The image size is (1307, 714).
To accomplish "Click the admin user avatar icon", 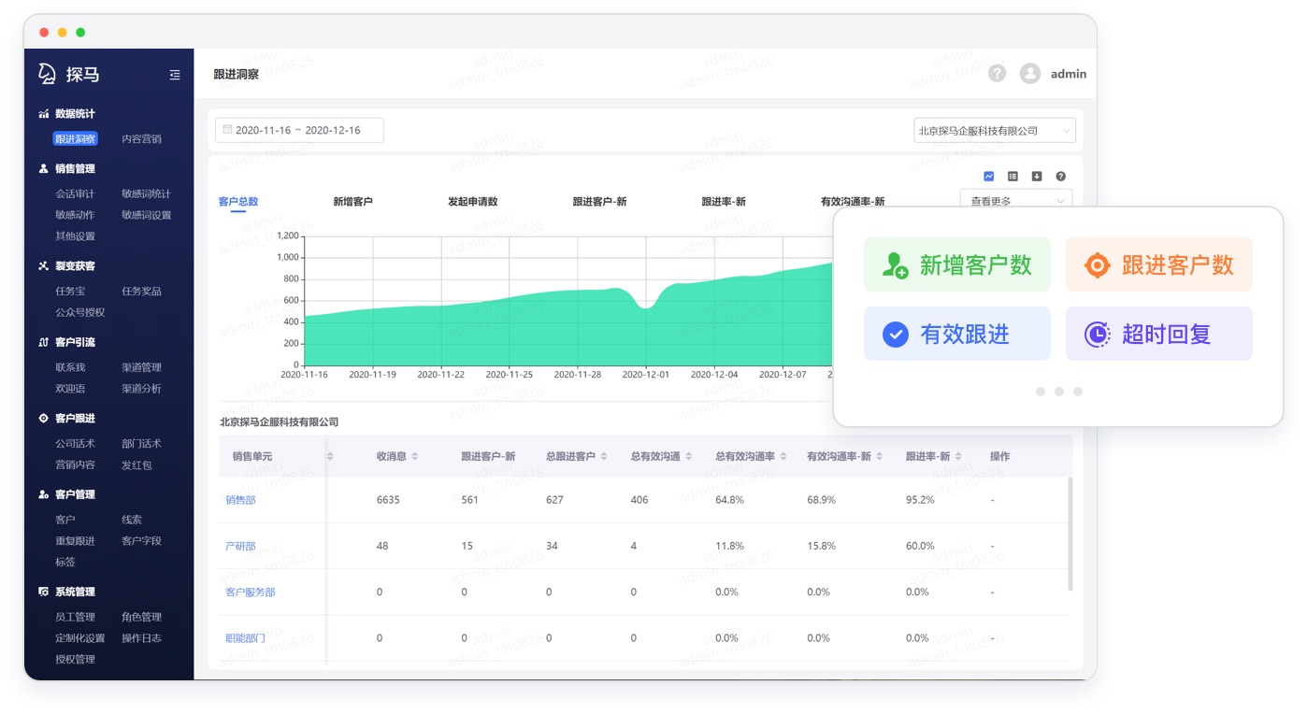I will tap(1030, 73).
